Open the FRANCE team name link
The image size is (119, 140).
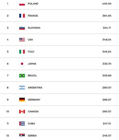[33, 16]
